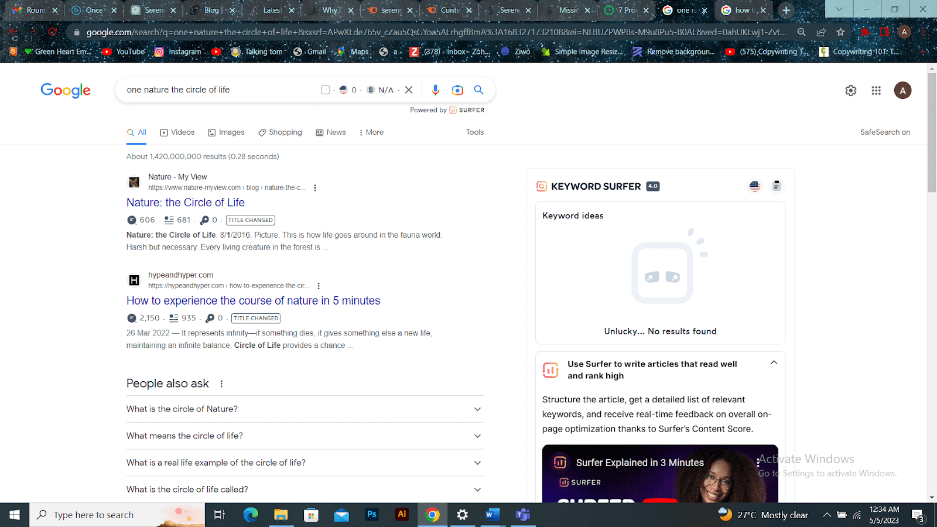937x527 pixels.
Task: Click the zoom magnifier icon in address bar
Action: tap(801, 32)
